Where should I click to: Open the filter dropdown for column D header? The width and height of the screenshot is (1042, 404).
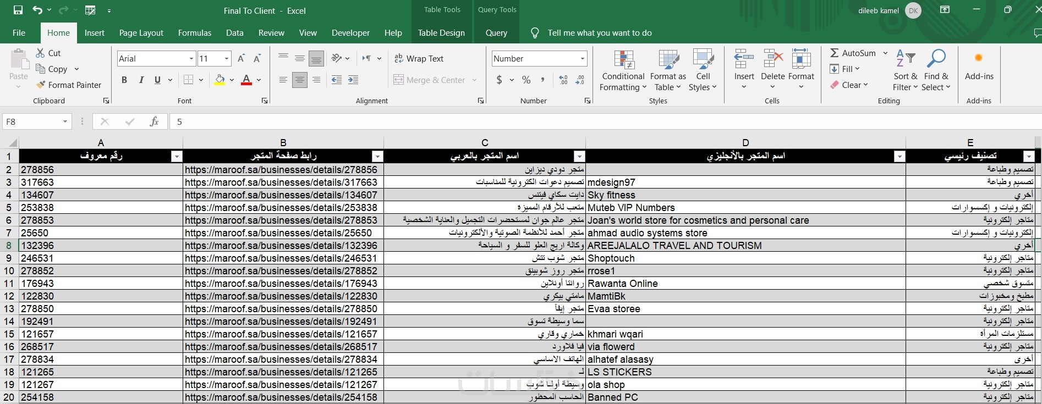pos(900,157)
